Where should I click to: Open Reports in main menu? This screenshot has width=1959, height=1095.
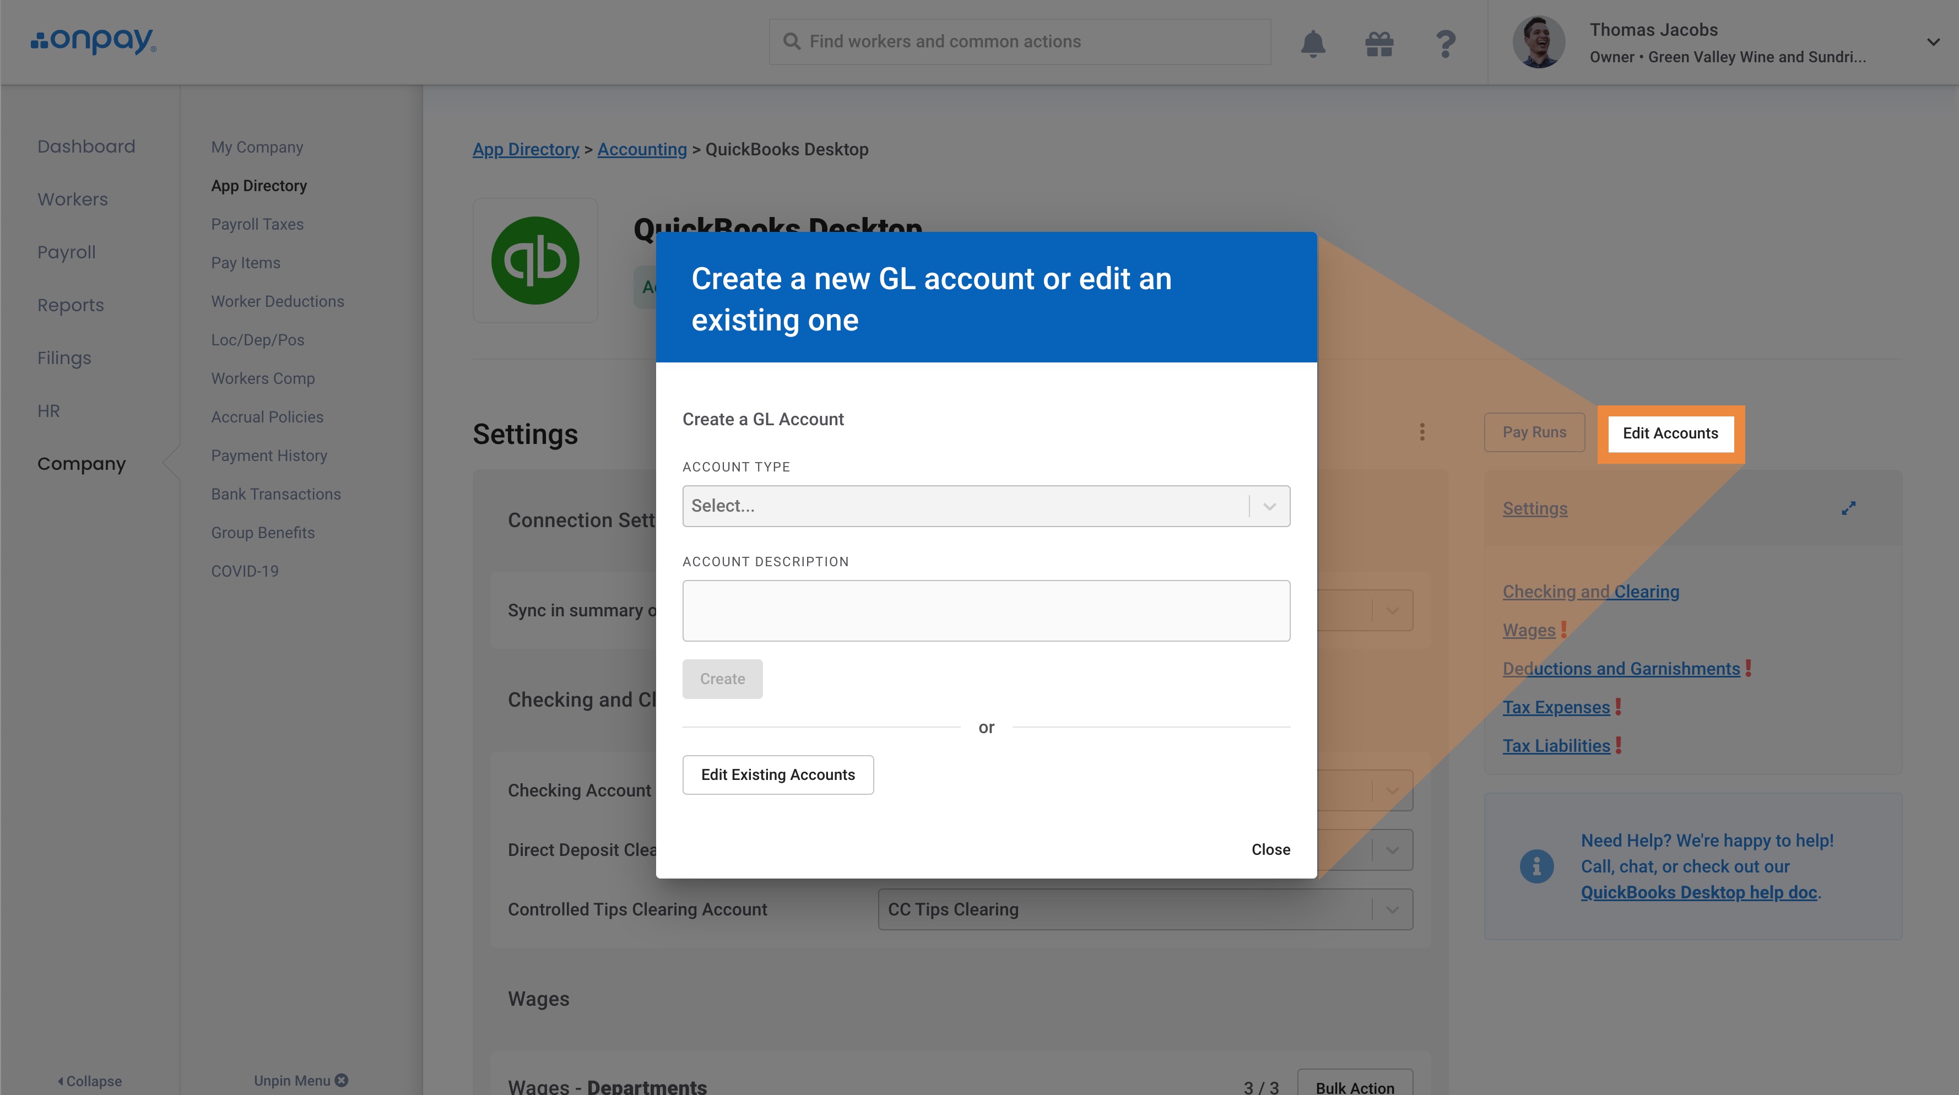[70, 305]
